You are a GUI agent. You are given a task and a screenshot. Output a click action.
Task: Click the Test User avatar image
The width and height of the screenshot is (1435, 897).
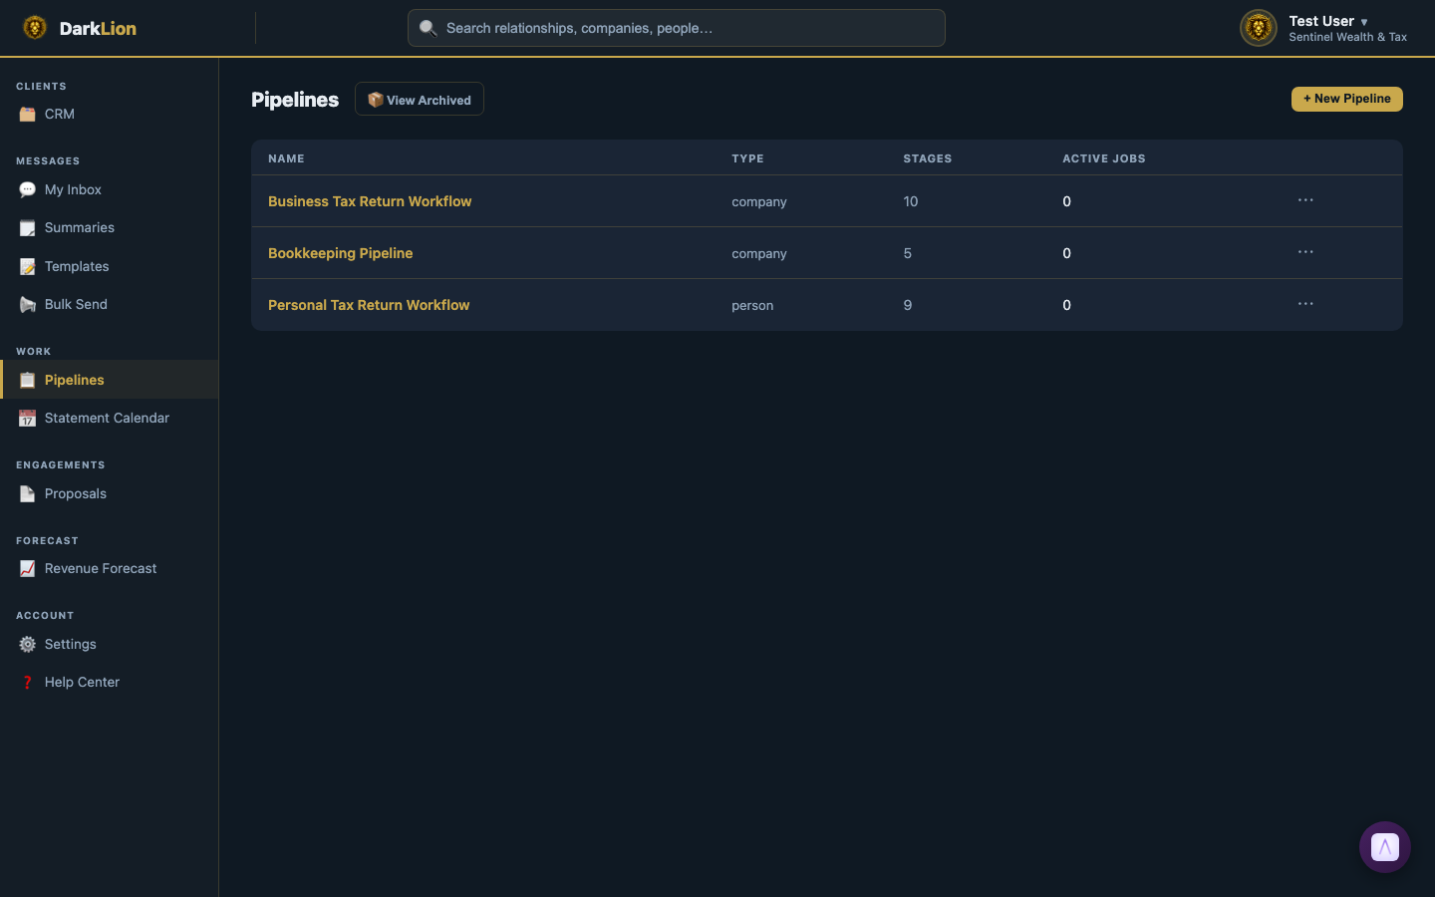pos(1259,28)
